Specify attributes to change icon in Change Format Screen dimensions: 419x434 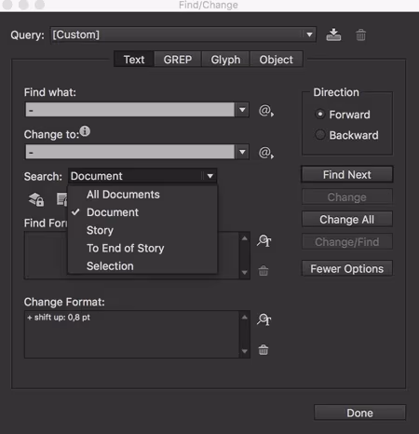[x=264, y=319]
